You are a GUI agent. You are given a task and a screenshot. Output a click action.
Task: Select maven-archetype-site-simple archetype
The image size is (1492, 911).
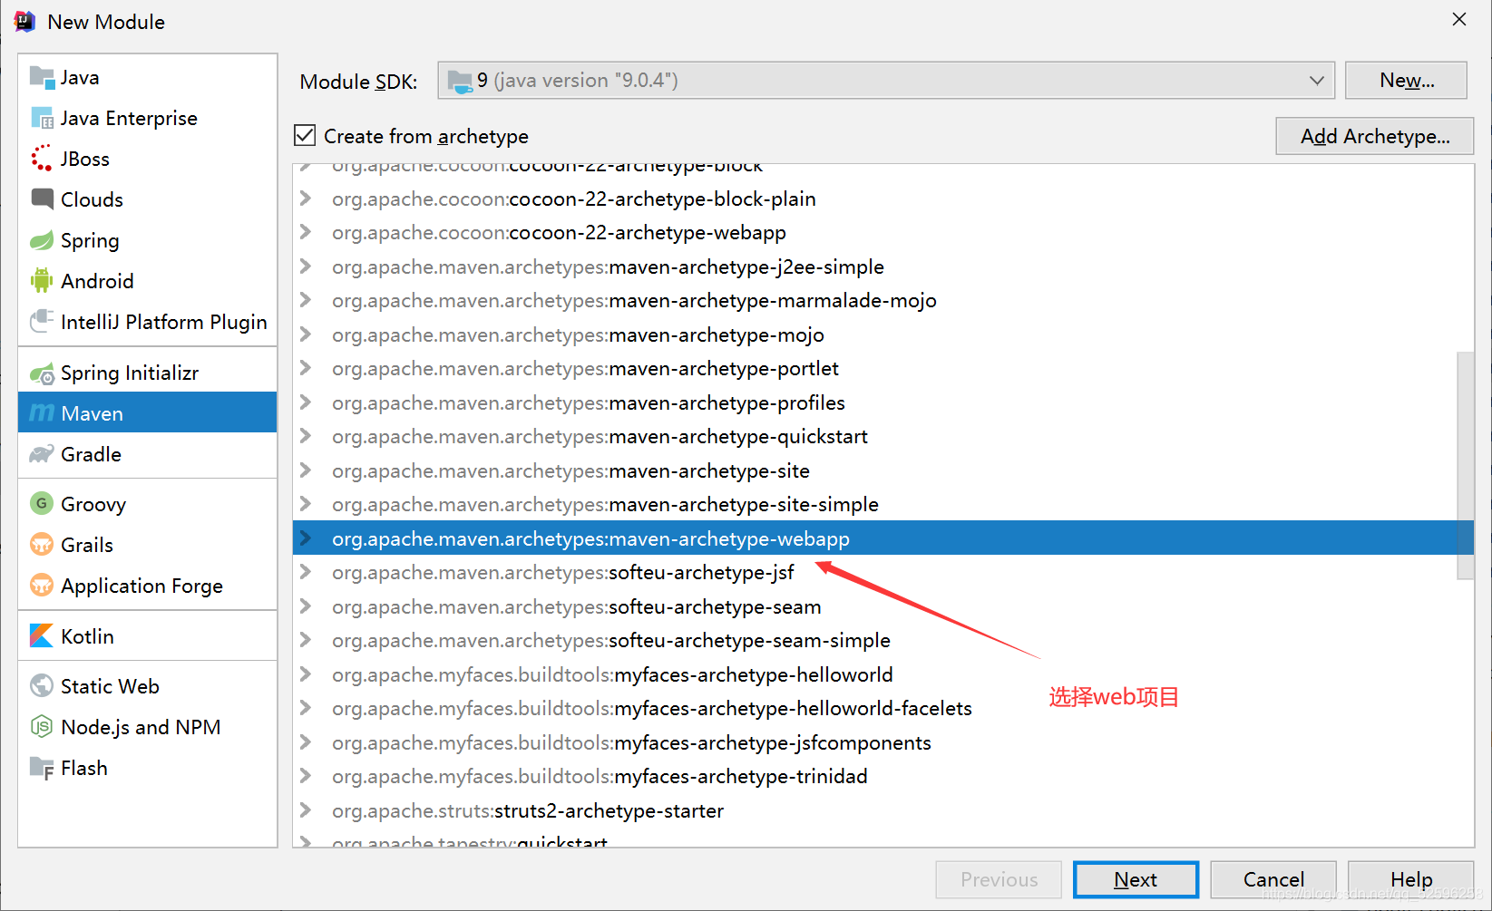[x=605, y=504]
